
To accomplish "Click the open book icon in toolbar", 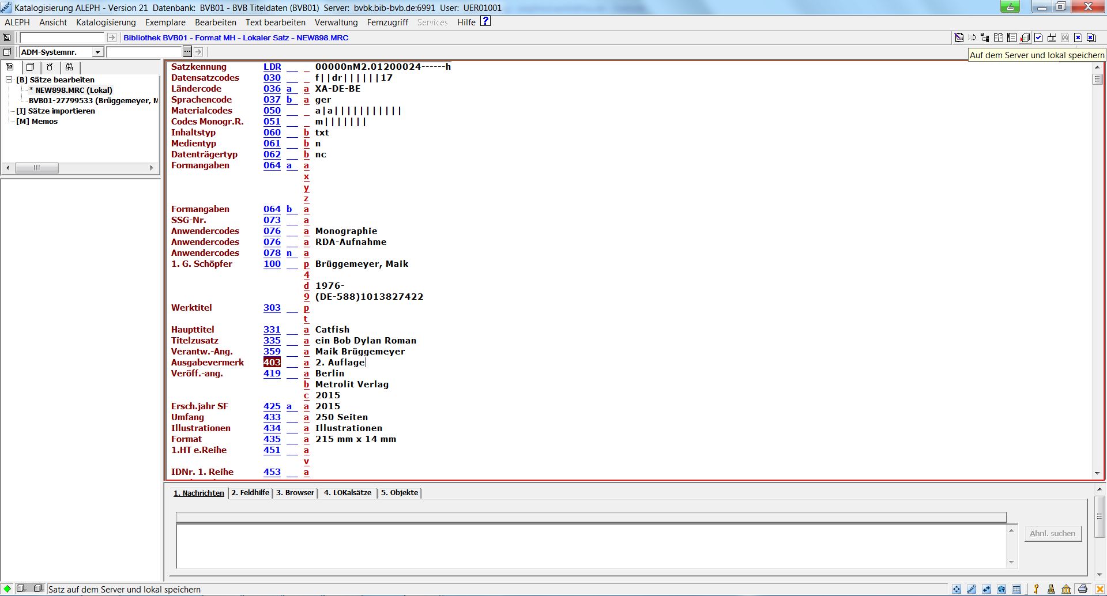I will (x=999, y=38).
